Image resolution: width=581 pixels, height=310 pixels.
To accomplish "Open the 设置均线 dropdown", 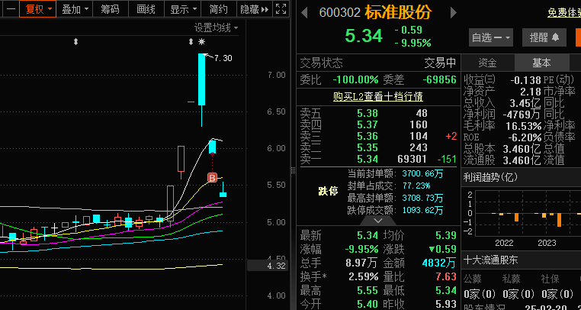I will point(216,27).
